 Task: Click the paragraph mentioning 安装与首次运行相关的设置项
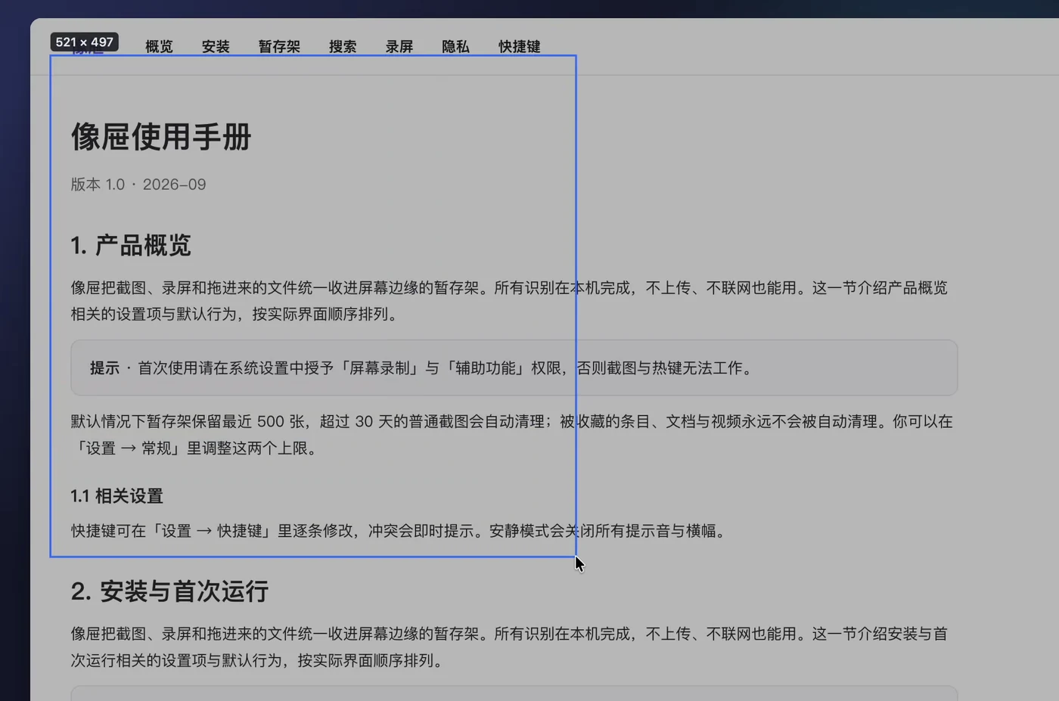pos(509,647)
